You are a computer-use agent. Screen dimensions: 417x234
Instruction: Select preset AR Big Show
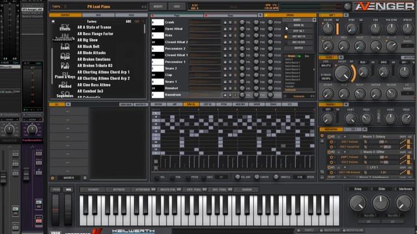(x=87, y=40)
